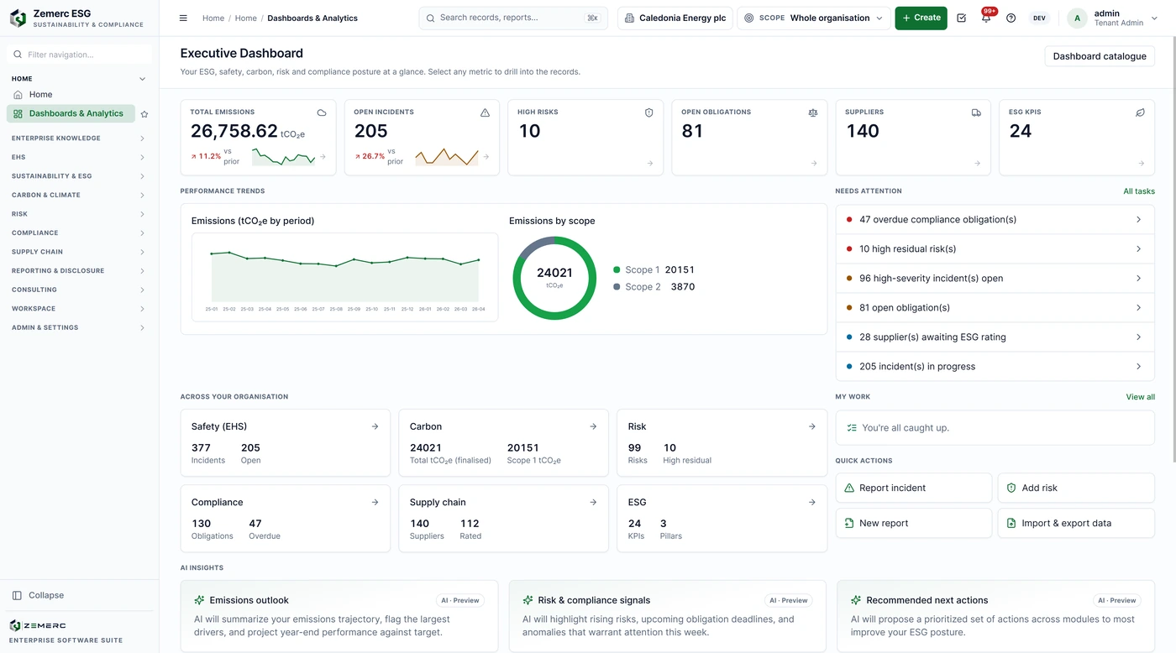The height and width of the screenshot is (653, 1176).
Task: Expand the EHS navigation section
Action: (79, 157)
